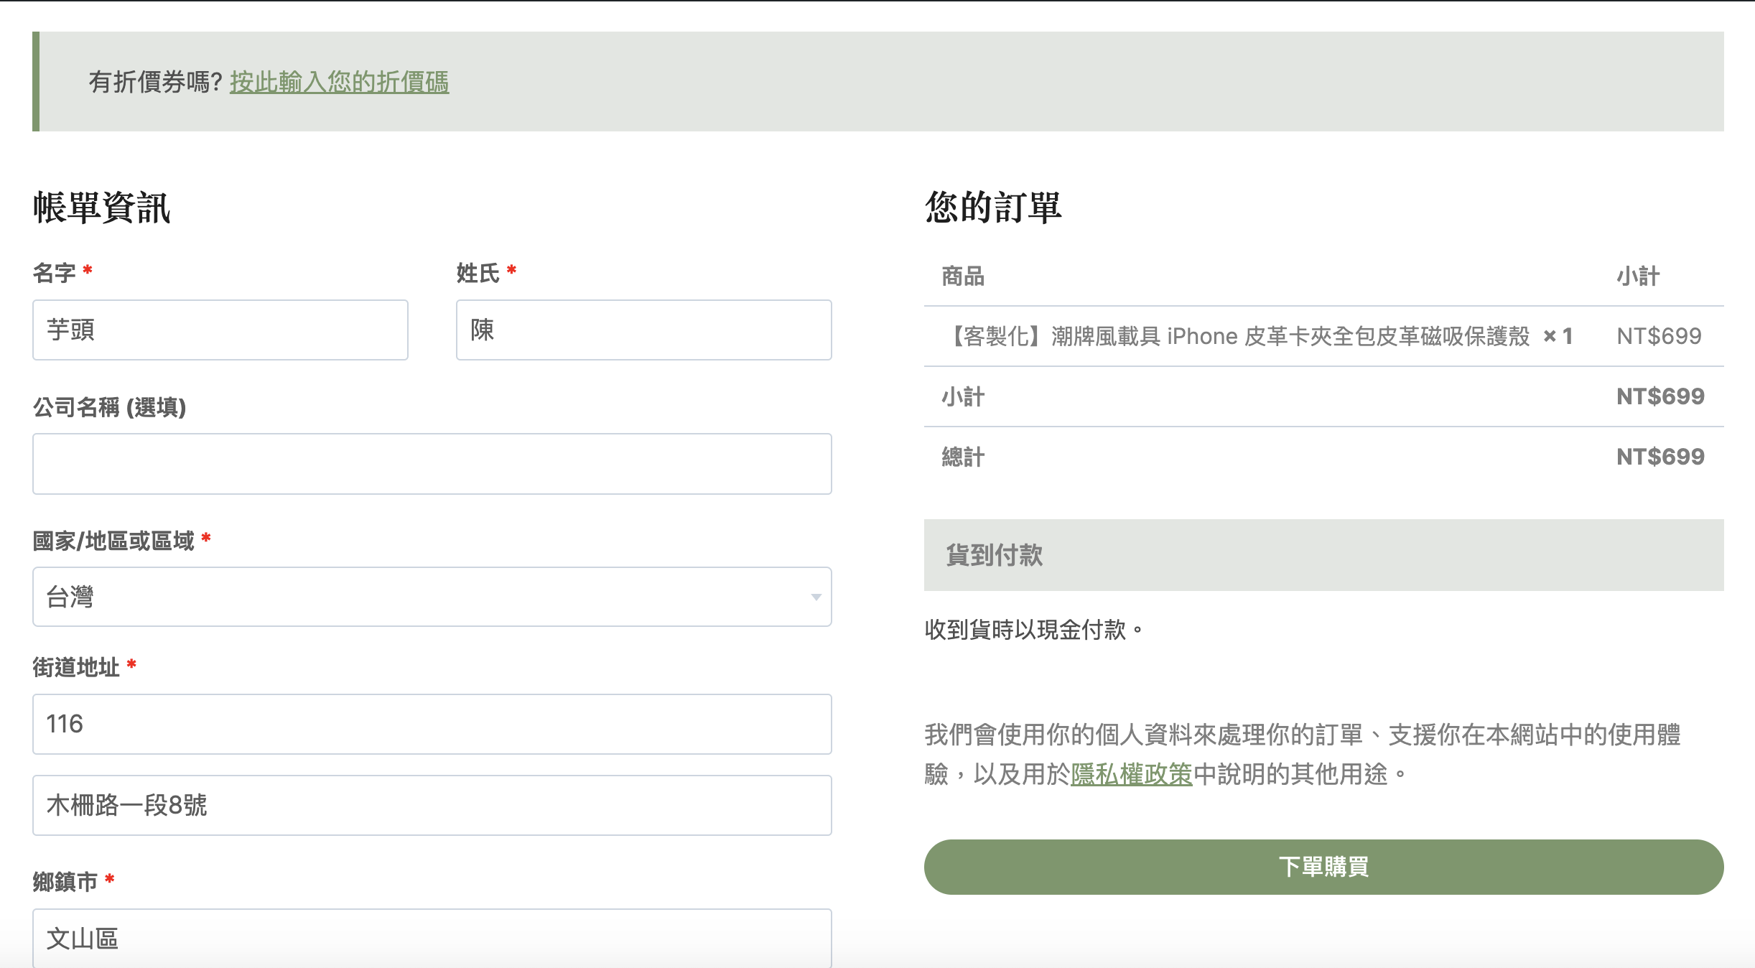Click the 帳單資訊 billing heading
The width and height of the screenshot is (1755, 968).
101,208
